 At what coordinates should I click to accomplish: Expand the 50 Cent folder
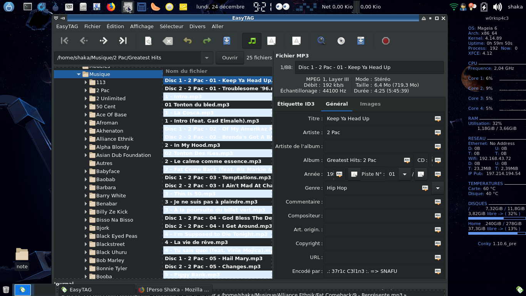click(x=86, y=106)
